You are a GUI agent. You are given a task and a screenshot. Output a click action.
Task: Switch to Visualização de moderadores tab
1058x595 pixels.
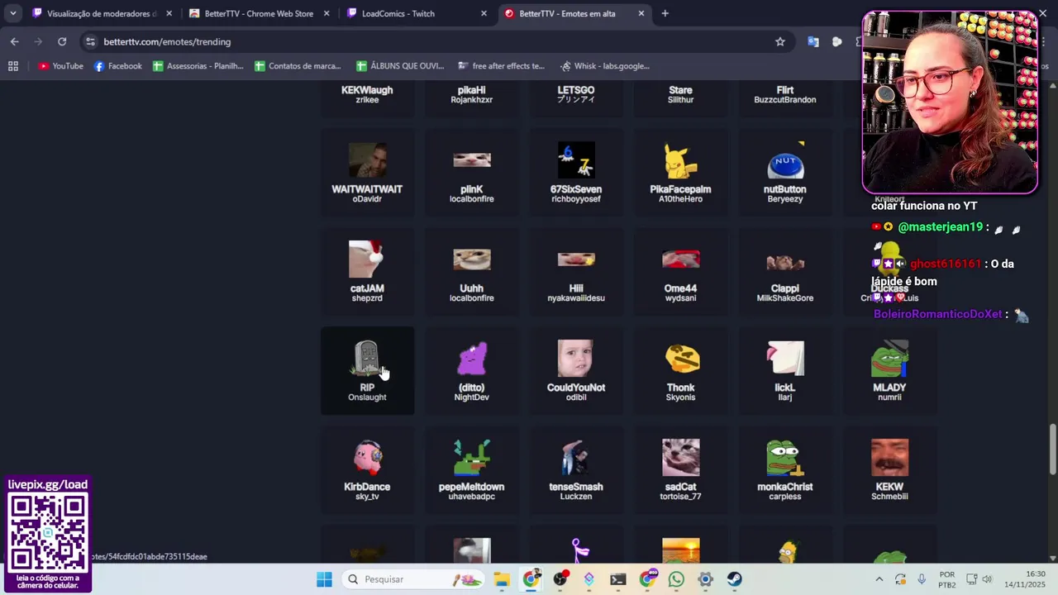point(102,13)
